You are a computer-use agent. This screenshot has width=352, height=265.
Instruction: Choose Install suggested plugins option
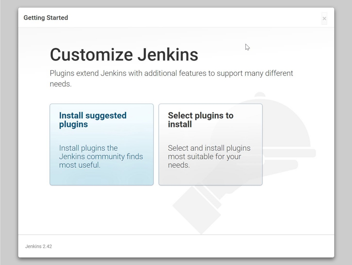click(x=101, y=145)
